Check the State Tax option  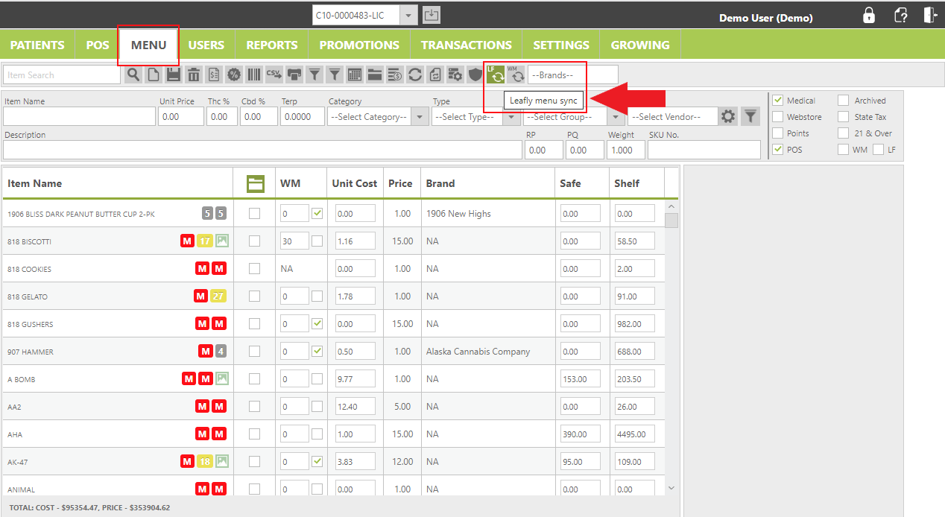pos(843,116)
